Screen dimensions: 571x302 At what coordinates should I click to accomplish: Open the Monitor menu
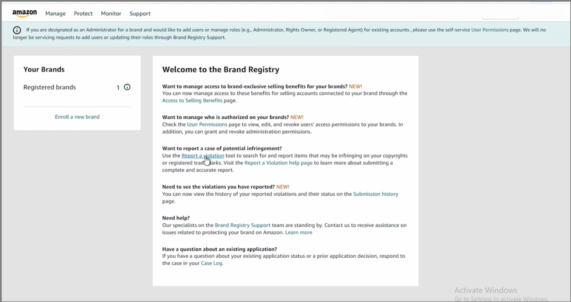pyautogui.click(x=111, y=14)
